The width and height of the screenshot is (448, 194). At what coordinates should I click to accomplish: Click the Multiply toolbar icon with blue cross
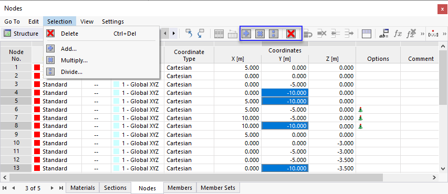click(x=260, y=34)
